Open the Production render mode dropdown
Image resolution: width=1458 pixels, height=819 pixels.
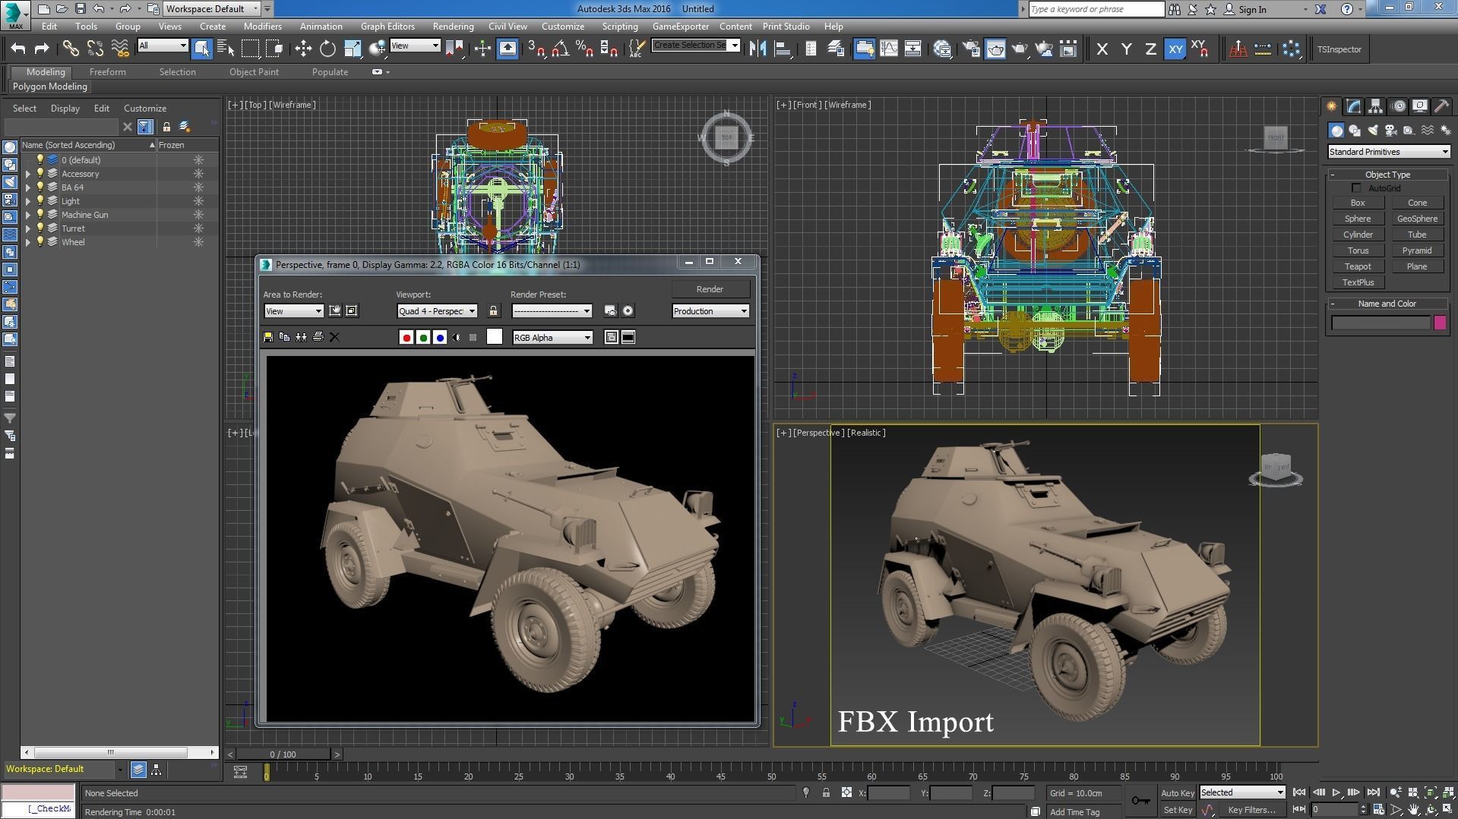pyautogui.click(x=710, y=311)
